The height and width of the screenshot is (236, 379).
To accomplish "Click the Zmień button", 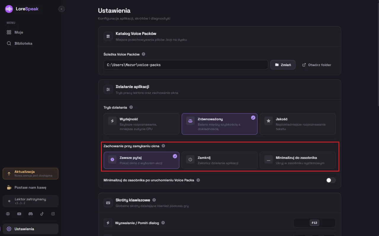I will point(283,65).
